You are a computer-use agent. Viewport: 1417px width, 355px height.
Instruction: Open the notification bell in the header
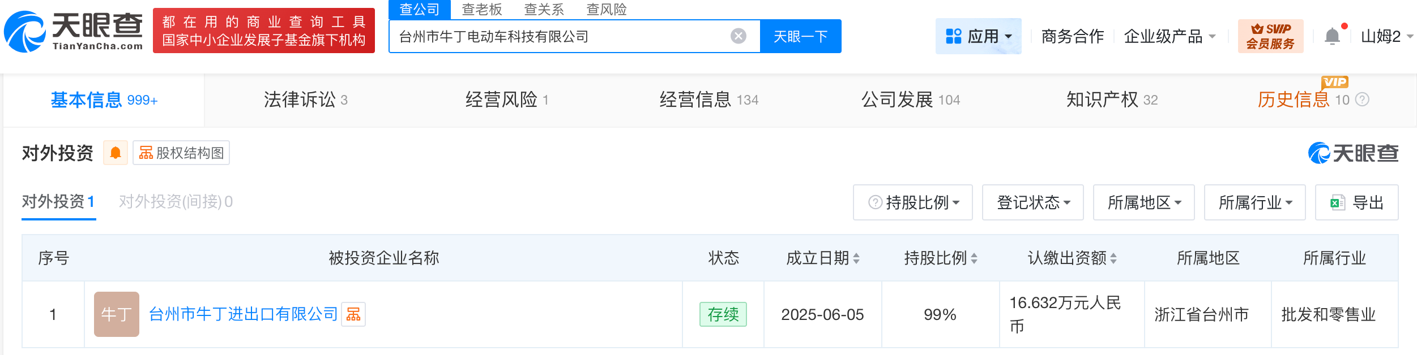tap(1332, 37)
